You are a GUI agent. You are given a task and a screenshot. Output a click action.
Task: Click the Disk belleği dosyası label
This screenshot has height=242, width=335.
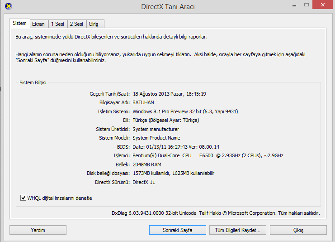tap(108, 173)
